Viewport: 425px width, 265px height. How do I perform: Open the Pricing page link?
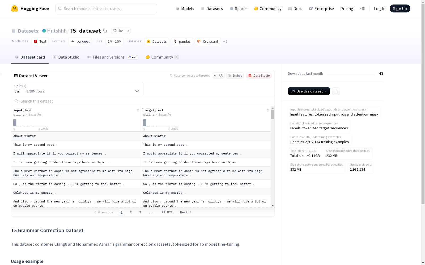click(x=347, y=8)
